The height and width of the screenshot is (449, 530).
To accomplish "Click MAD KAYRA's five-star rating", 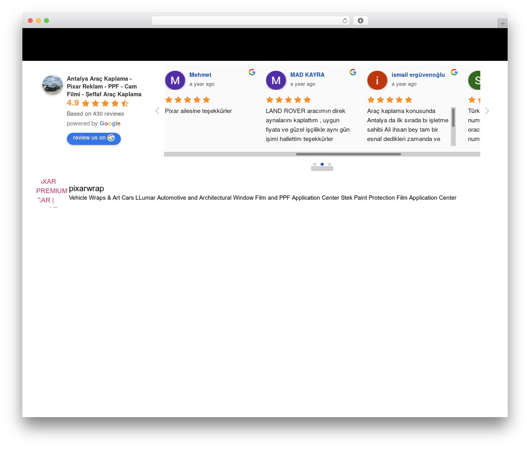I will click(288, 100).
